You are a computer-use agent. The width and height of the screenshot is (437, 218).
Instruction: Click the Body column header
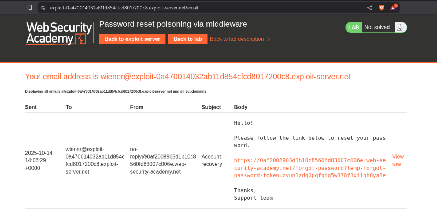click(240, 107)
